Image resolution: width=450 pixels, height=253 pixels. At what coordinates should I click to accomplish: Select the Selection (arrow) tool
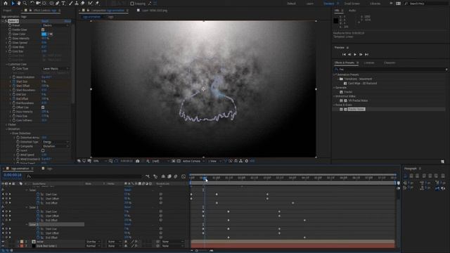[13, 3]
